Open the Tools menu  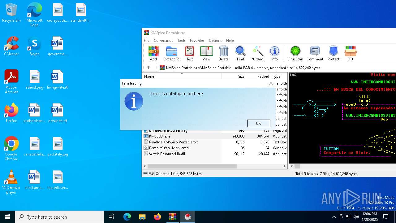coord(181,41)
